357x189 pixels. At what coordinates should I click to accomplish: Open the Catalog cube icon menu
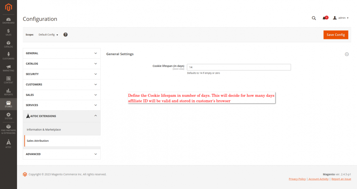pos(8,44)
